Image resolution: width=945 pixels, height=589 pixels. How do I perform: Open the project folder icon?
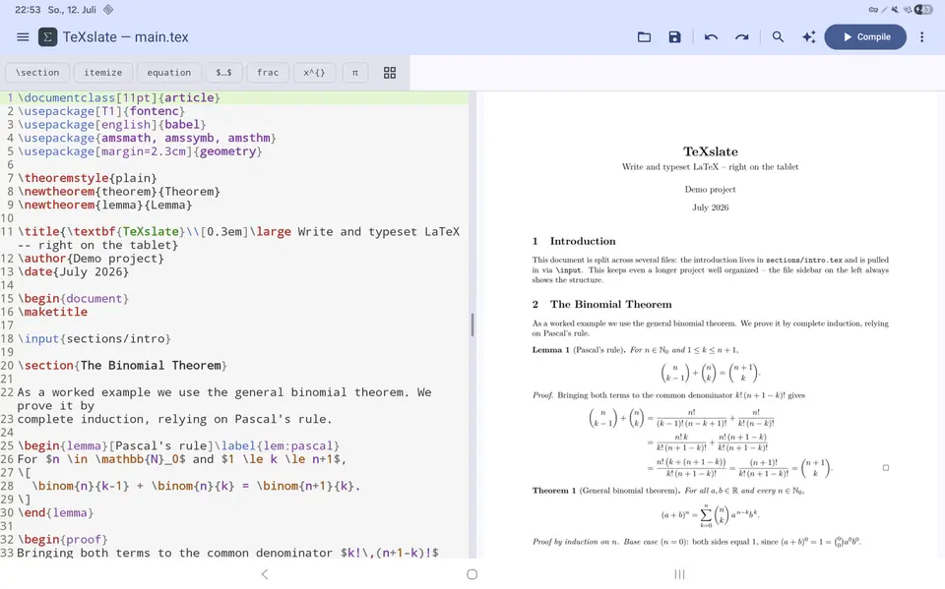pos(644,36)
